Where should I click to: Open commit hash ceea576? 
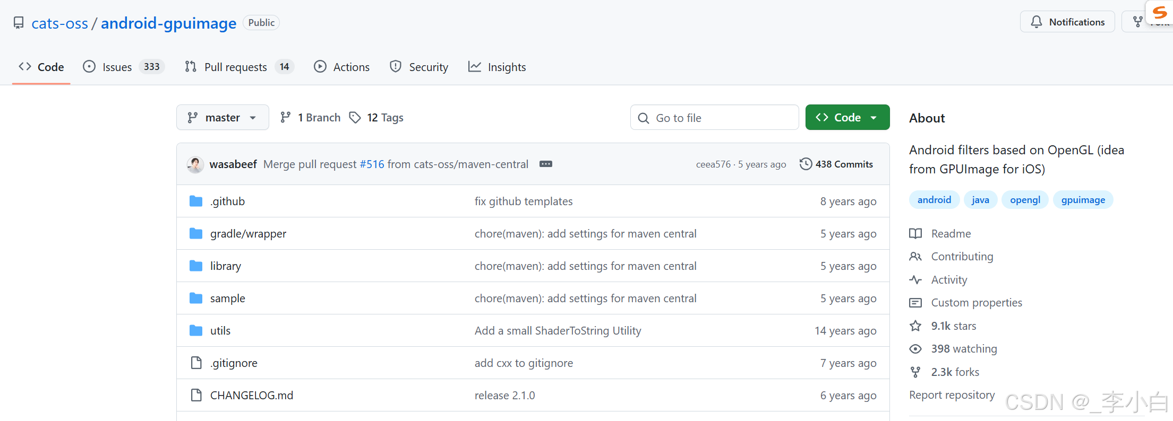coord(713,164)
